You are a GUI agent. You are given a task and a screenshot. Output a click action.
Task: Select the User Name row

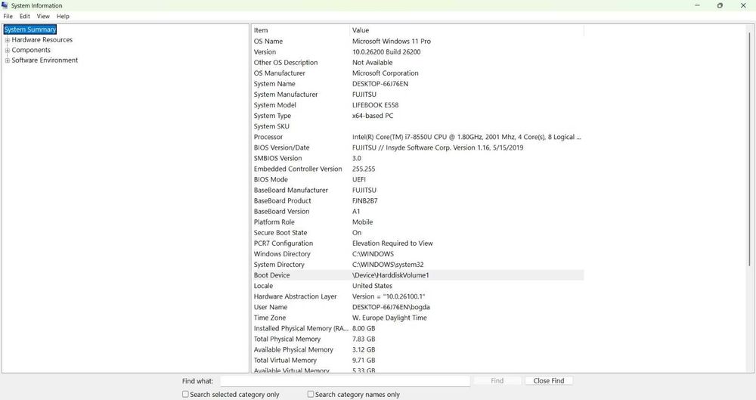coord(417,306)
